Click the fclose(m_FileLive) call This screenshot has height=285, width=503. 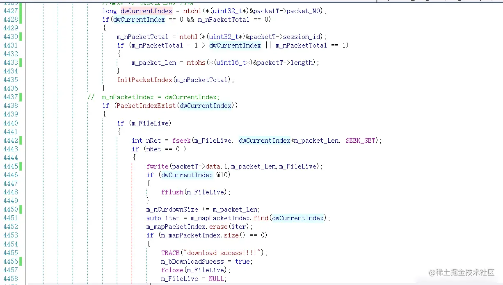click(196, 270)
